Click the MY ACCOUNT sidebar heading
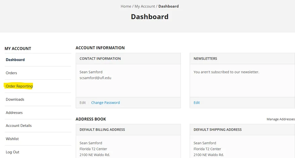 click(x=18, y=48)
